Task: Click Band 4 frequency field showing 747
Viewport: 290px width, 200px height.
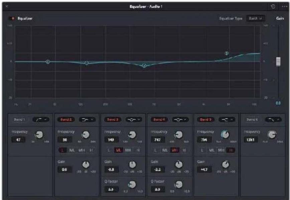Action: coord(158,139)
